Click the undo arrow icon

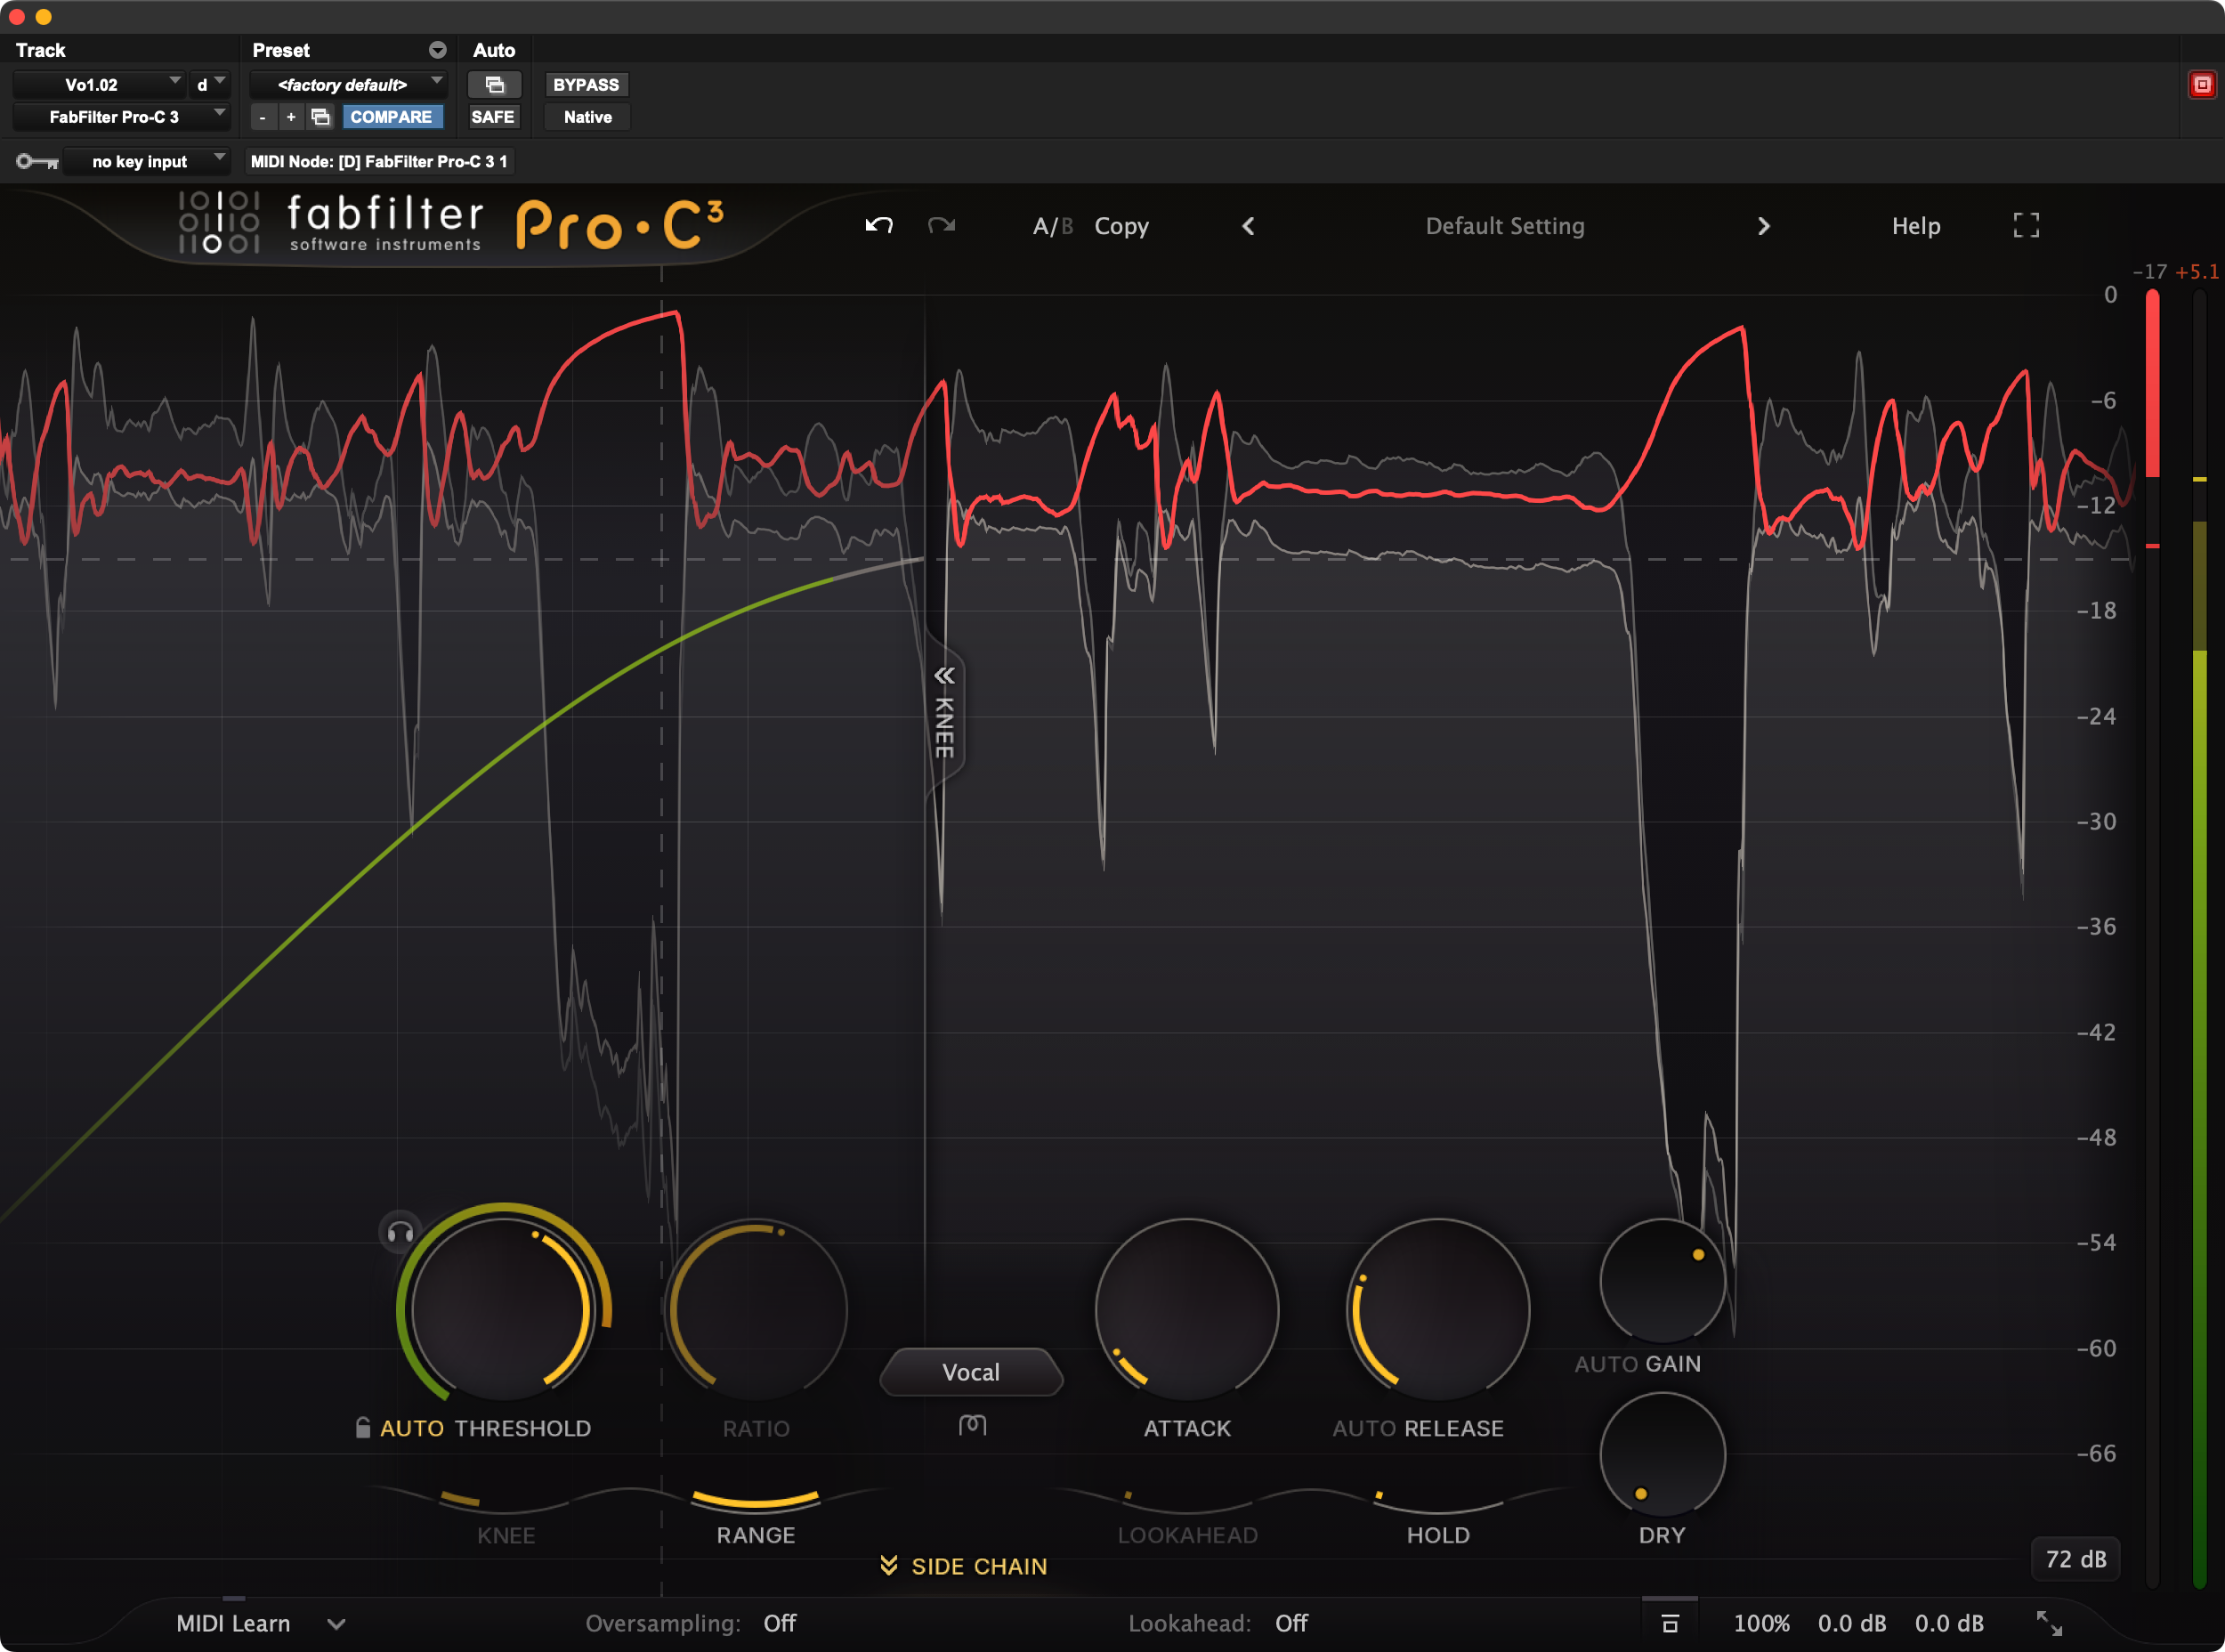pos(878,225)
